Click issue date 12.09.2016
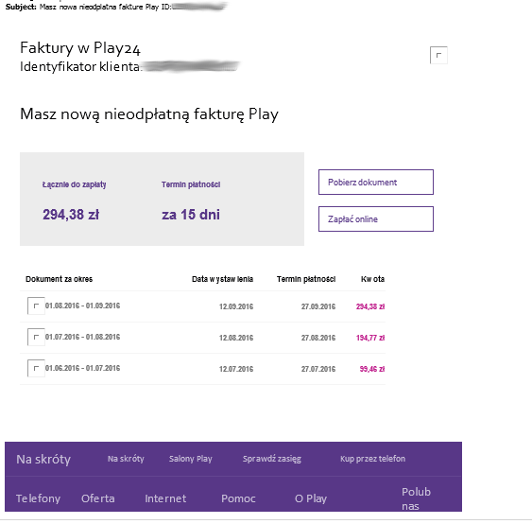 236,306
